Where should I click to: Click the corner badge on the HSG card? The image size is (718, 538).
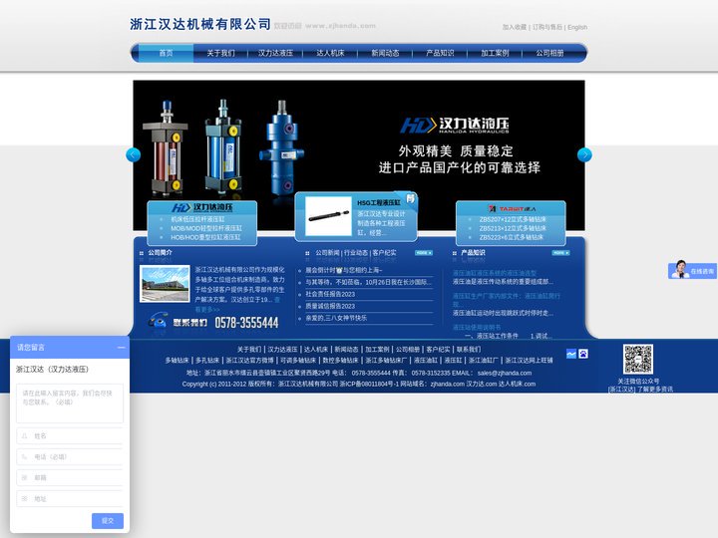click(x=409, y=199)
